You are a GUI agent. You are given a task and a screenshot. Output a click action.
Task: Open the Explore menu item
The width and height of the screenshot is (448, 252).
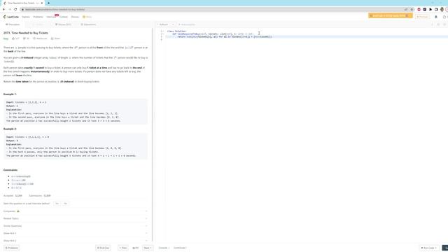tap(26, 17)
